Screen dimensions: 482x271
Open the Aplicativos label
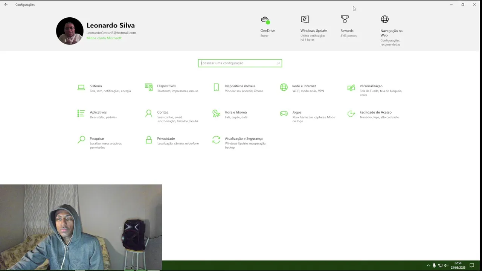click(x=98, y=112)
